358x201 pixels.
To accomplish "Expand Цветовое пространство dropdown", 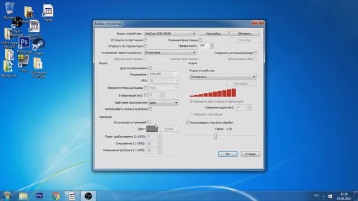I will pos(163,103).
